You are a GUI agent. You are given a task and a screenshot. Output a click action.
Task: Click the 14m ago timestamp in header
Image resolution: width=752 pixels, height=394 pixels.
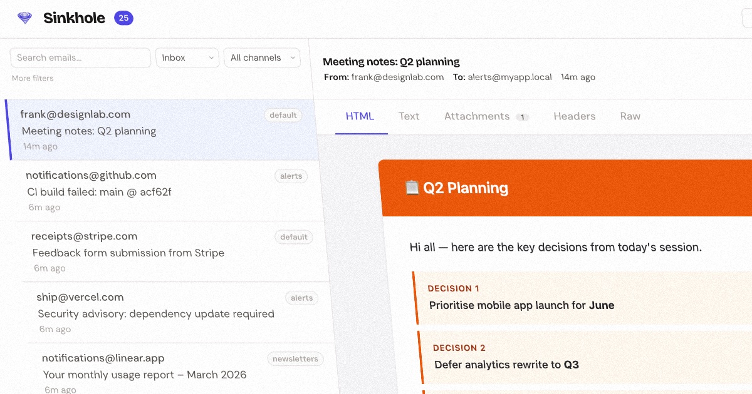pyautogui.click(x=578, y=77)
